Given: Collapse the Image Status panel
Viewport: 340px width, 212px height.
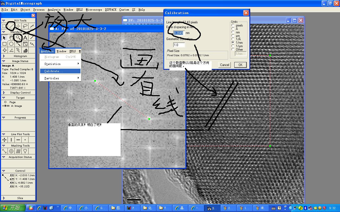Looking at the screenshot, I should coord(4,61).
